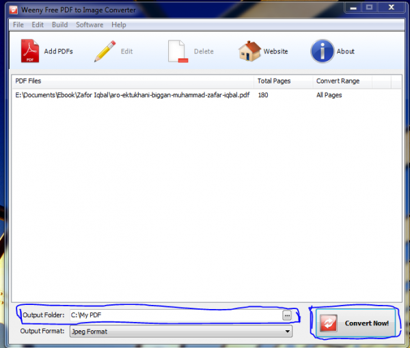Select the aro-ektukhani-biggan PDF file row

pos(133,95)
